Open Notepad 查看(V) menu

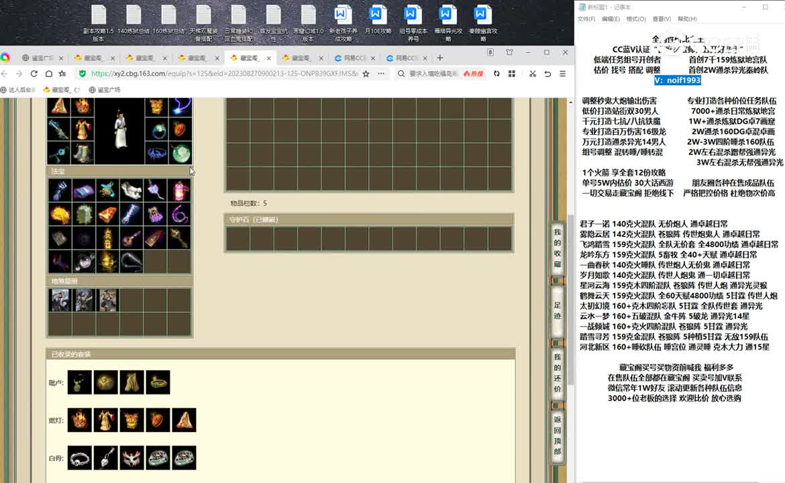pyautogui.click(x=662, y=19)
